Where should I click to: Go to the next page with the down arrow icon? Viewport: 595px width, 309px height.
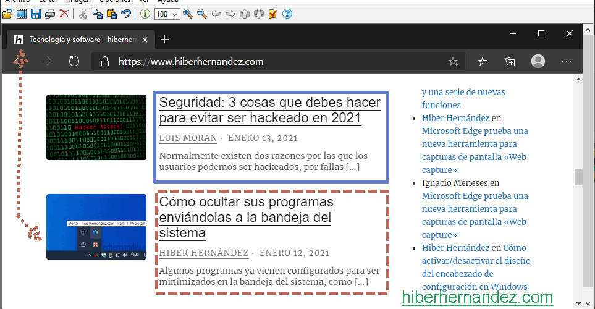[x=259, y=14]
